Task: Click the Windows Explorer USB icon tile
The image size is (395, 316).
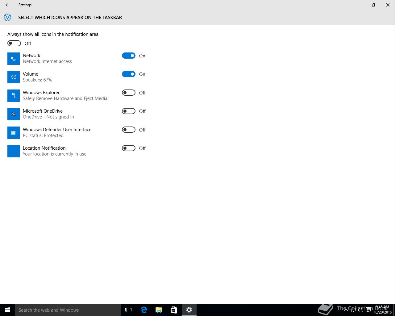Action: click(14, 96)
